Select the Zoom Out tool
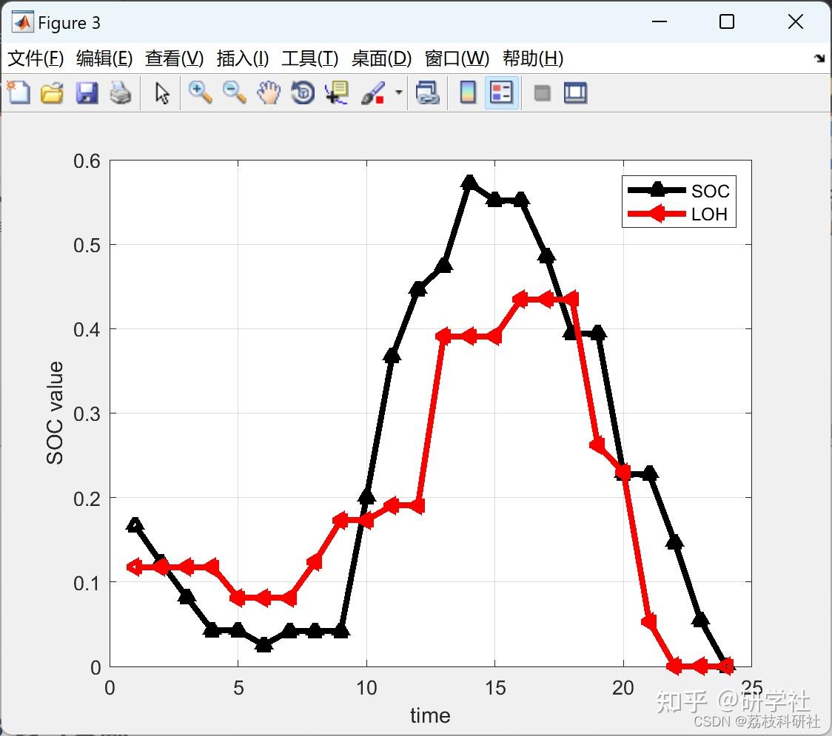This screenshot has height=736, width=832. (234, 92)
